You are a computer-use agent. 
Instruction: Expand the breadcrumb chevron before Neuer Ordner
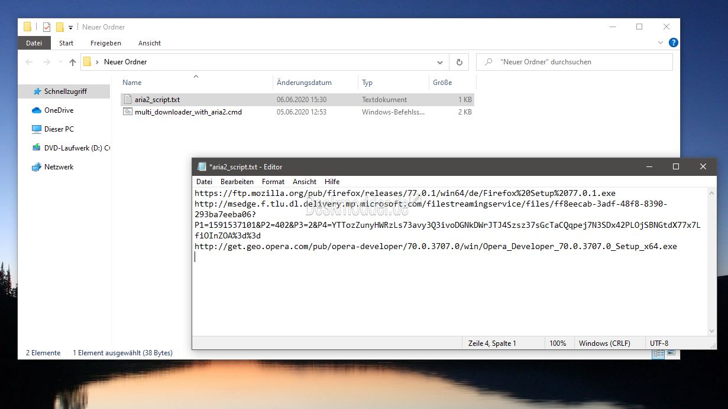[x=97, y=62]
